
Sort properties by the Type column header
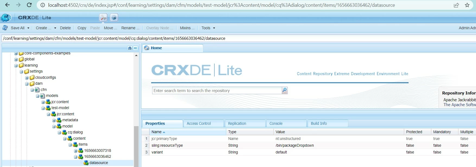250,132
